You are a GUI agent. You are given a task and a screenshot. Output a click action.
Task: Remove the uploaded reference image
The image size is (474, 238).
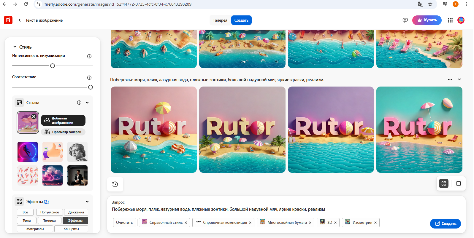click(34, 116)
